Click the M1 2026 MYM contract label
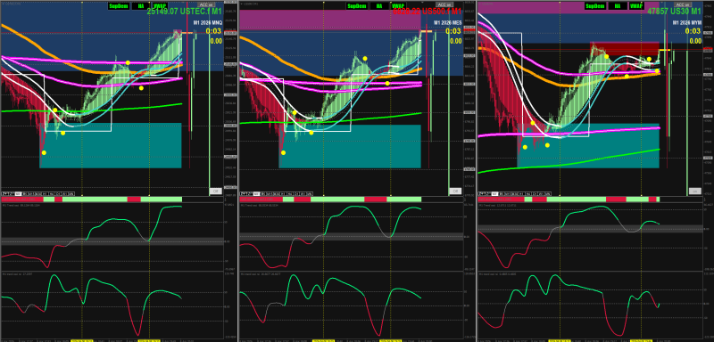This screenshot has height=342, width=714. tap(686, 22)
